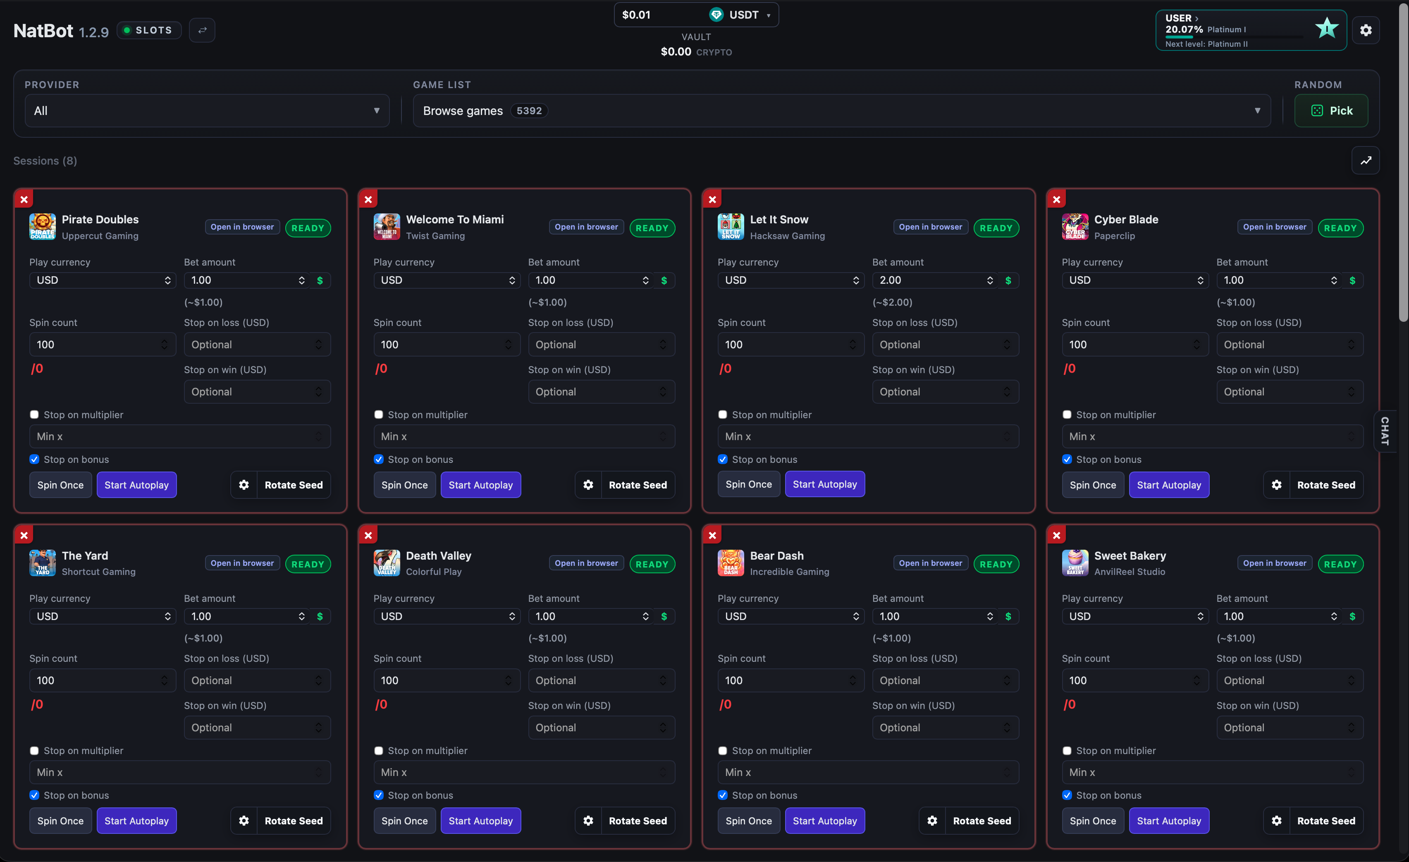Close the Let It Snow session
Screen dimensions: 1409x862
click(712, 200)
